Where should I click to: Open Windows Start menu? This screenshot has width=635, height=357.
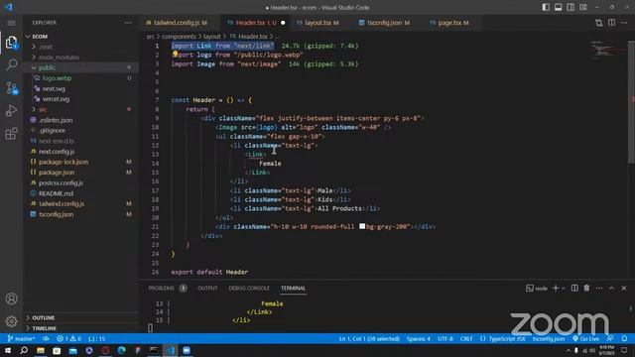[x=8, y=350]
